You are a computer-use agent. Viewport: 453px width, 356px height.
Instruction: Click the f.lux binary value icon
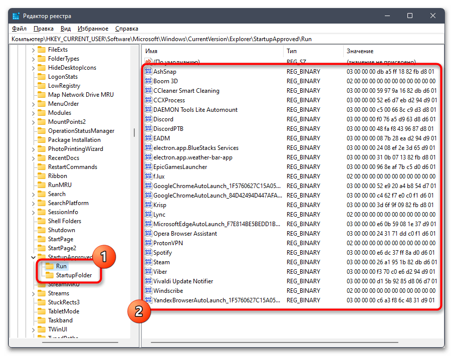148,176
